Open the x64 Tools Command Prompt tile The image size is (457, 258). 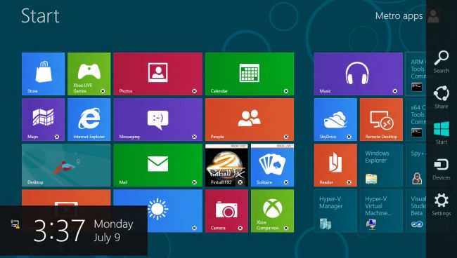pyautogui.click(x=416, y=119)
